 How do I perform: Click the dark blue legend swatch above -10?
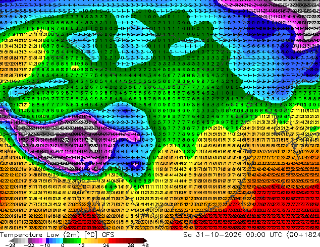(x=47, y=240)
